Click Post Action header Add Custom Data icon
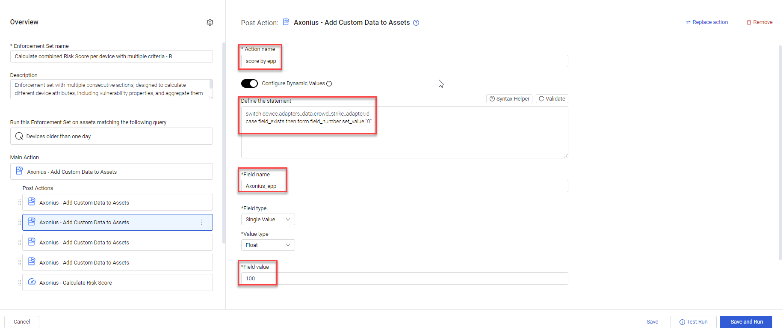Screen dimensions: 783x330 [x=286, y=22]
